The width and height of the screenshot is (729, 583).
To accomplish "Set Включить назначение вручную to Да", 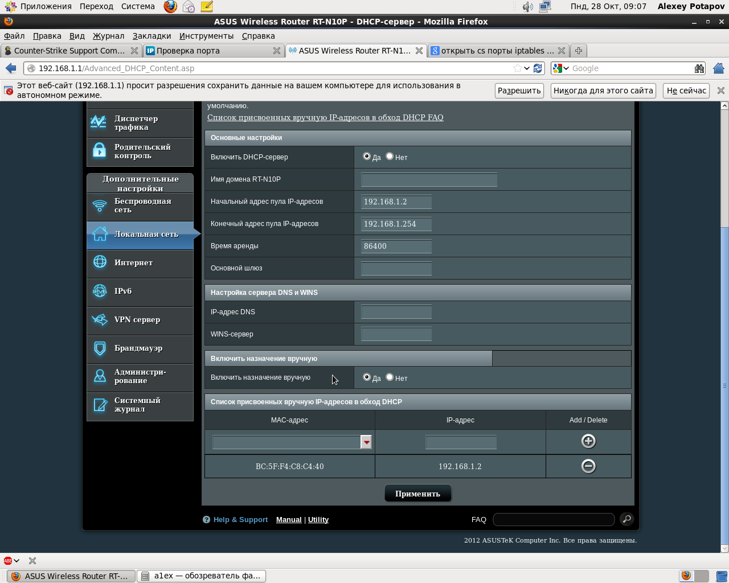I will (x=367, y=377).
